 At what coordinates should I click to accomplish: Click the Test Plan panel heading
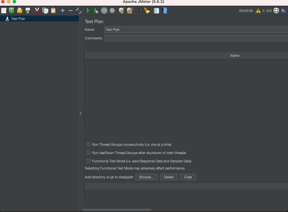pyautogui.click(x=94, y=21)
